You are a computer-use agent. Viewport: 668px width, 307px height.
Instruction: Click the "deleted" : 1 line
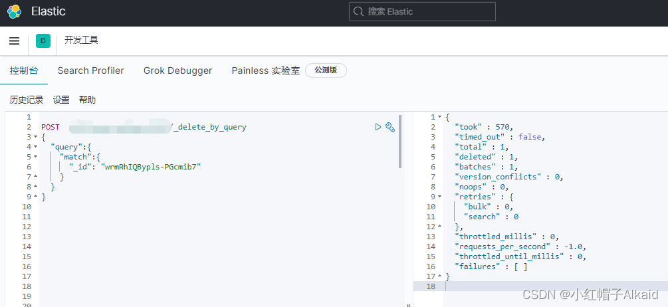tap(487, 157)
